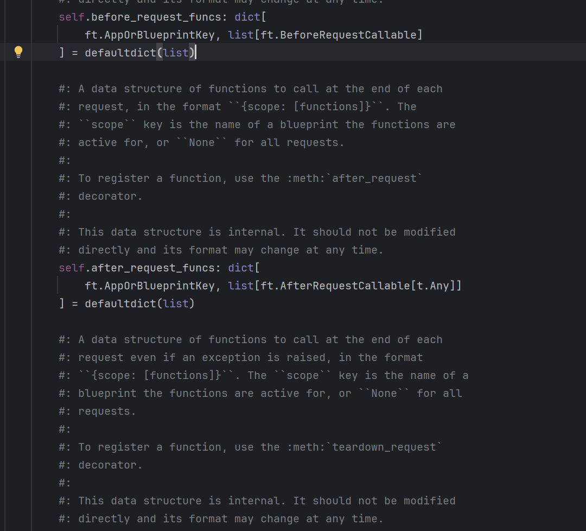This screenshot has width=586, height=531.
Task: Click self before before_request_funcs
Action: click(x=72, y=17)
